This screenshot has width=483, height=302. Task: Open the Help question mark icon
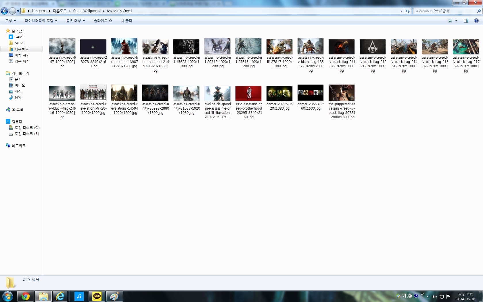click(476, 21)
